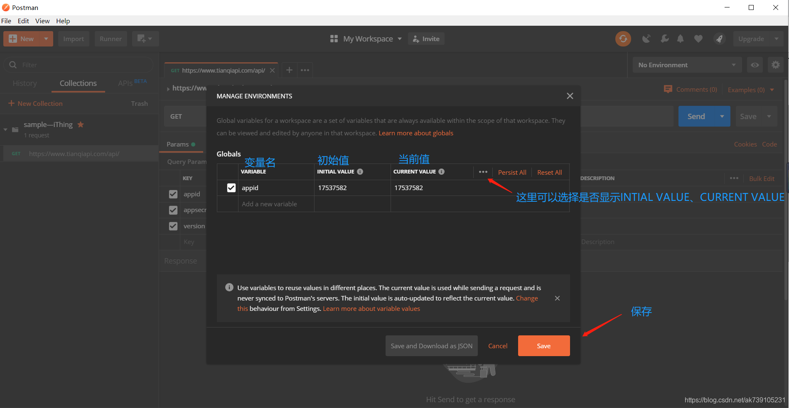This screenshot has height=408, width=789.
Task: Click the sample—iThing folder icon
Action: [15, 130]
